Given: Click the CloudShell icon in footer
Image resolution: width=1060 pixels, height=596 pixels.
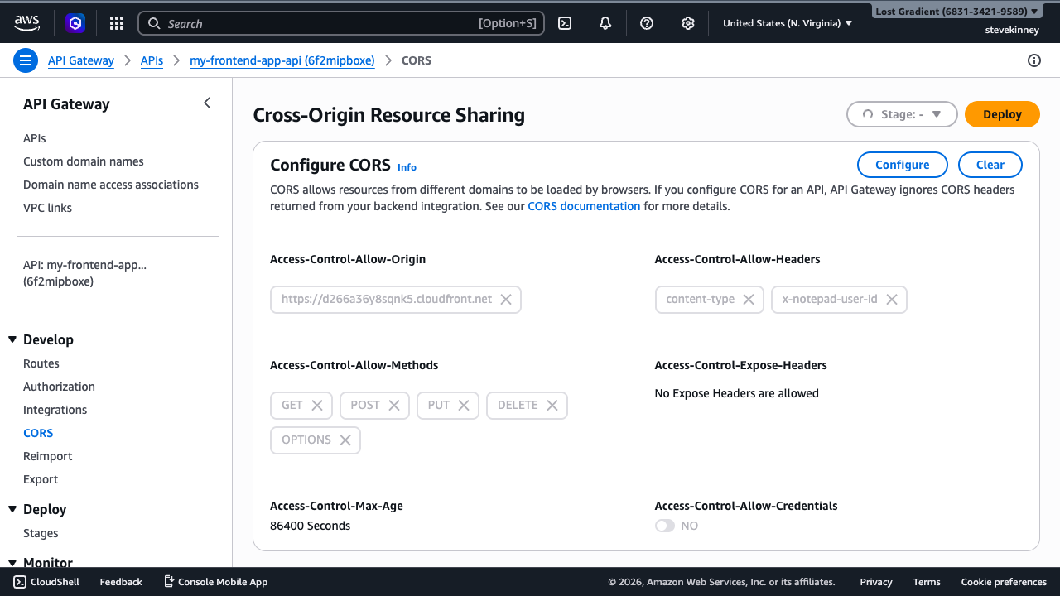Looking at the screenshot, I should click(x=20, y=582).
